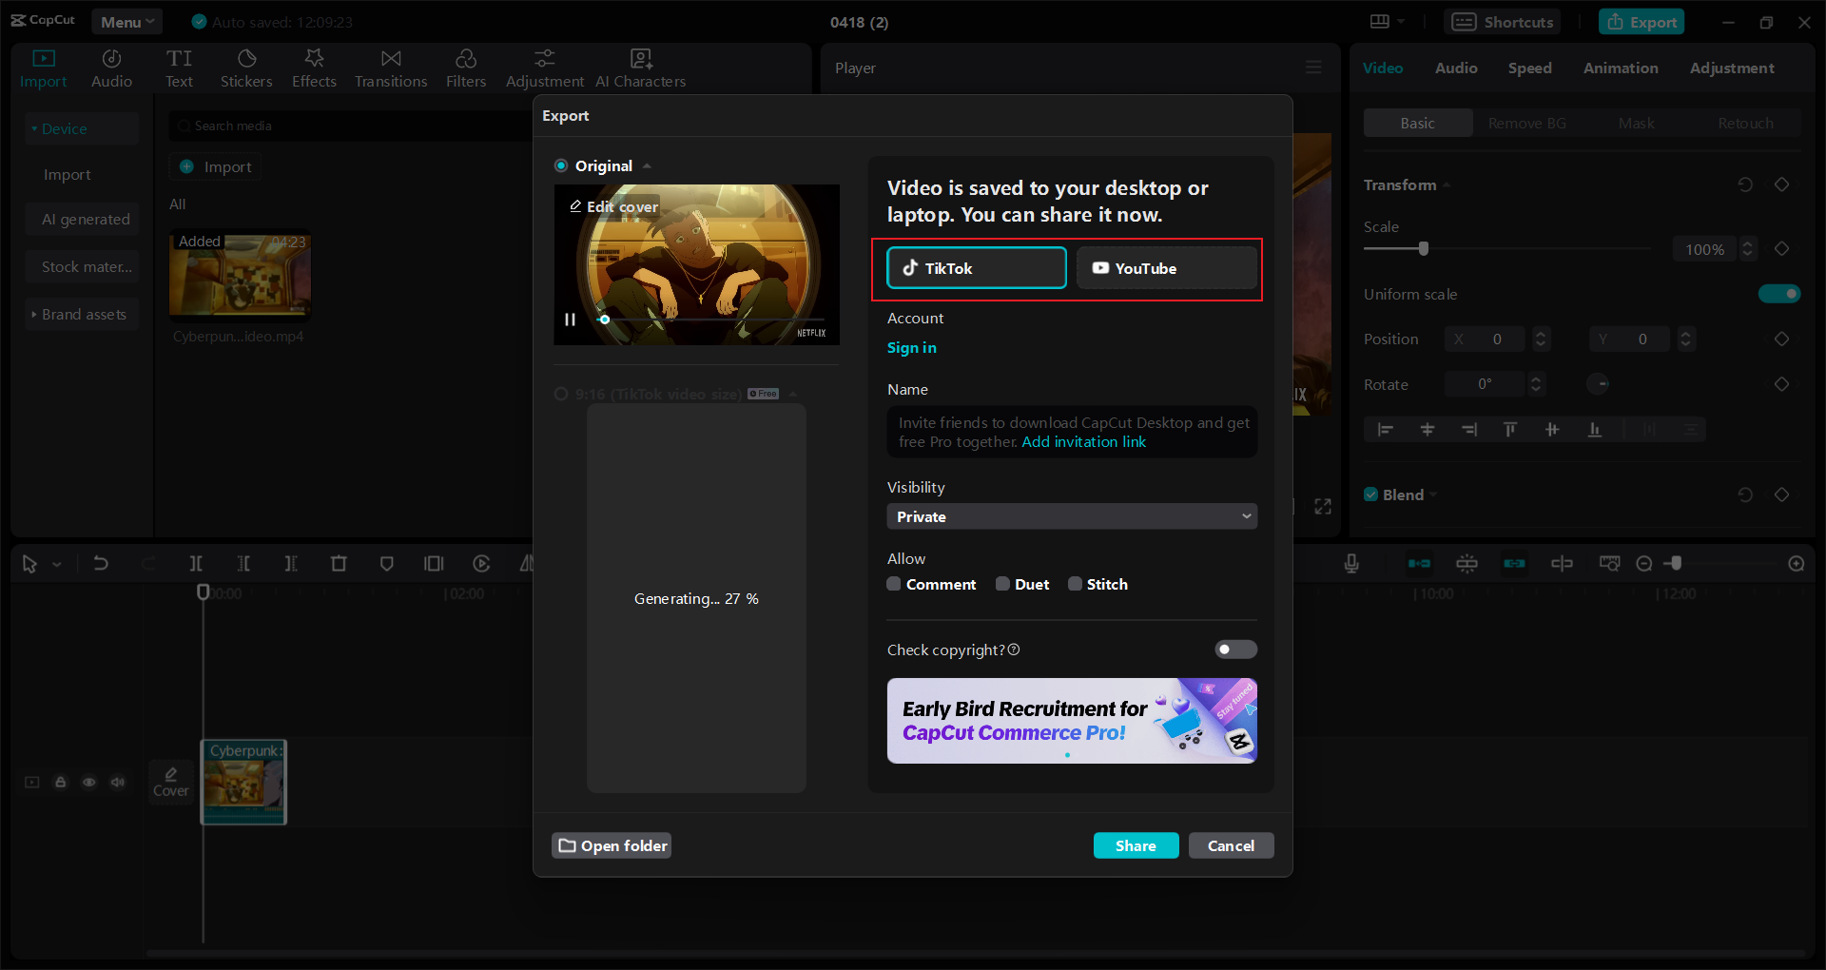The image size is (1826, 970).
Task: Click the timeline zoom in icon
Action: coord(1797,564)
